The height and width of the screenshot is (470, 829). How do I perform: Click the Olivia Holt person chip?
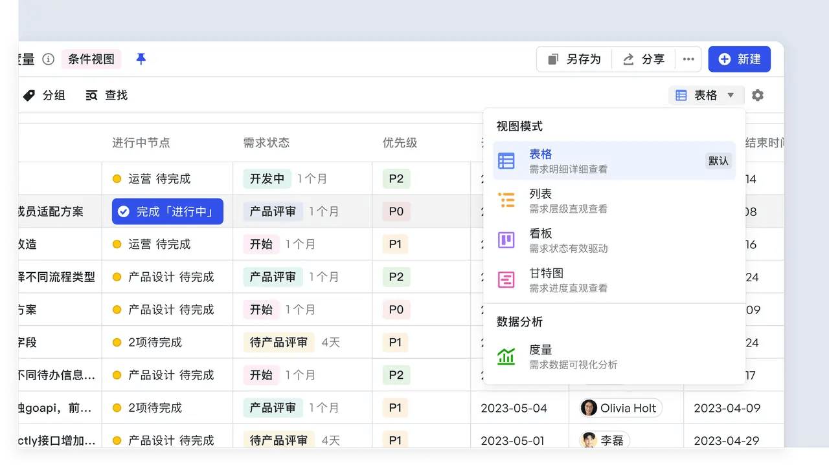click(x=620, y=408)
